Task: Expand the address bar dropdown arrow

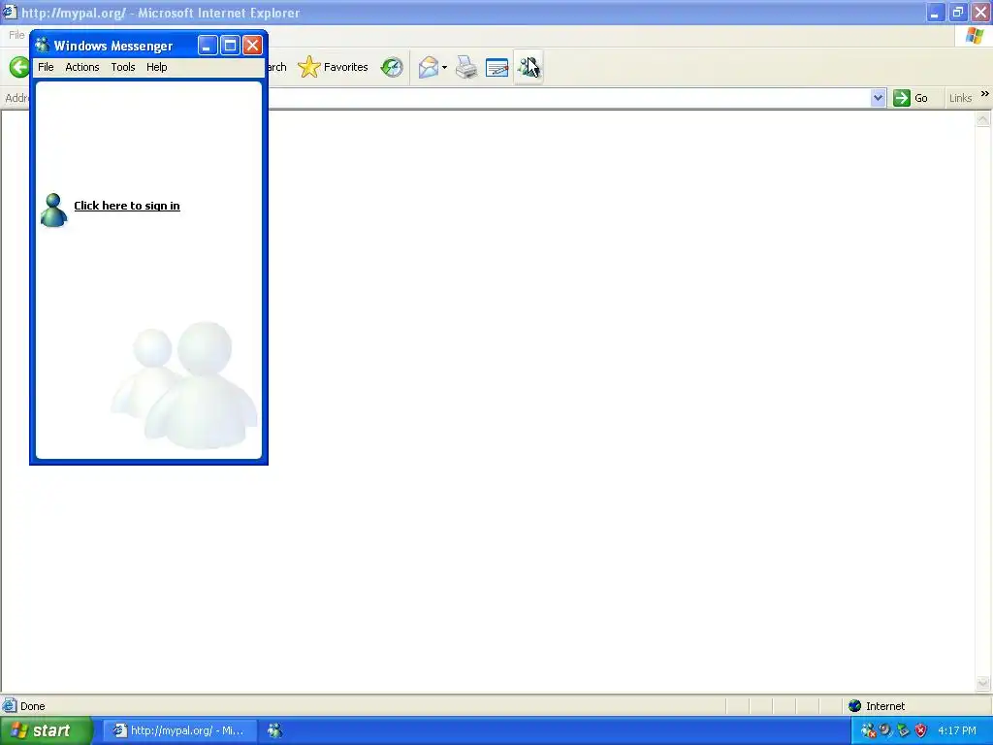Action: 878,98
